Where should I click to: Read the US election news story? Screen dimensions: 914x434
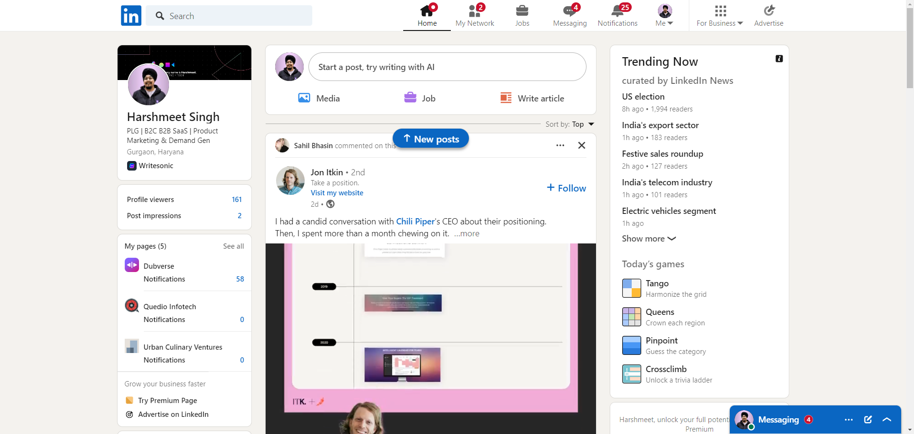[643, 97]
